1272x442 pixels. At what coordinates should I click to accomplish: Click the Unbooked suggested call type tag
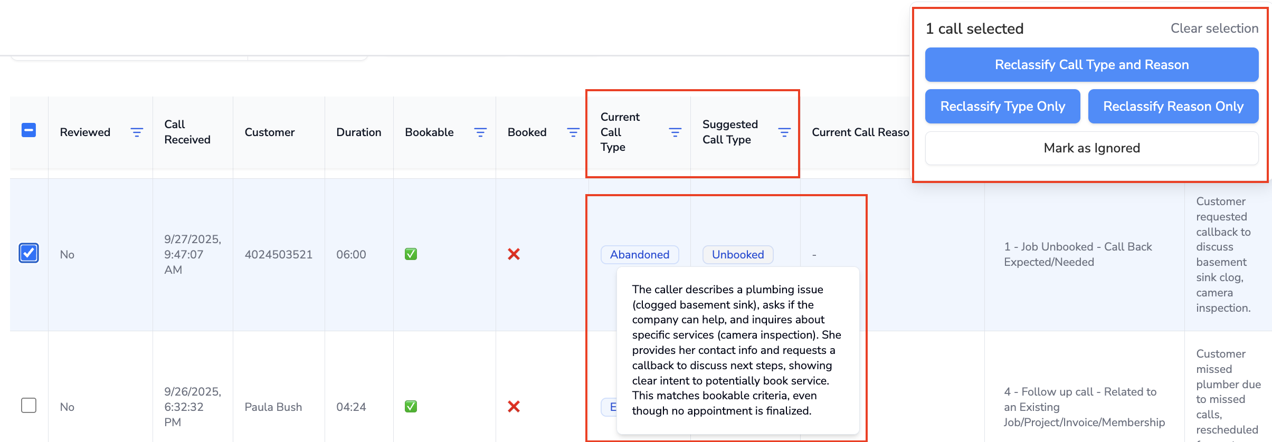(x=737, y=255)
